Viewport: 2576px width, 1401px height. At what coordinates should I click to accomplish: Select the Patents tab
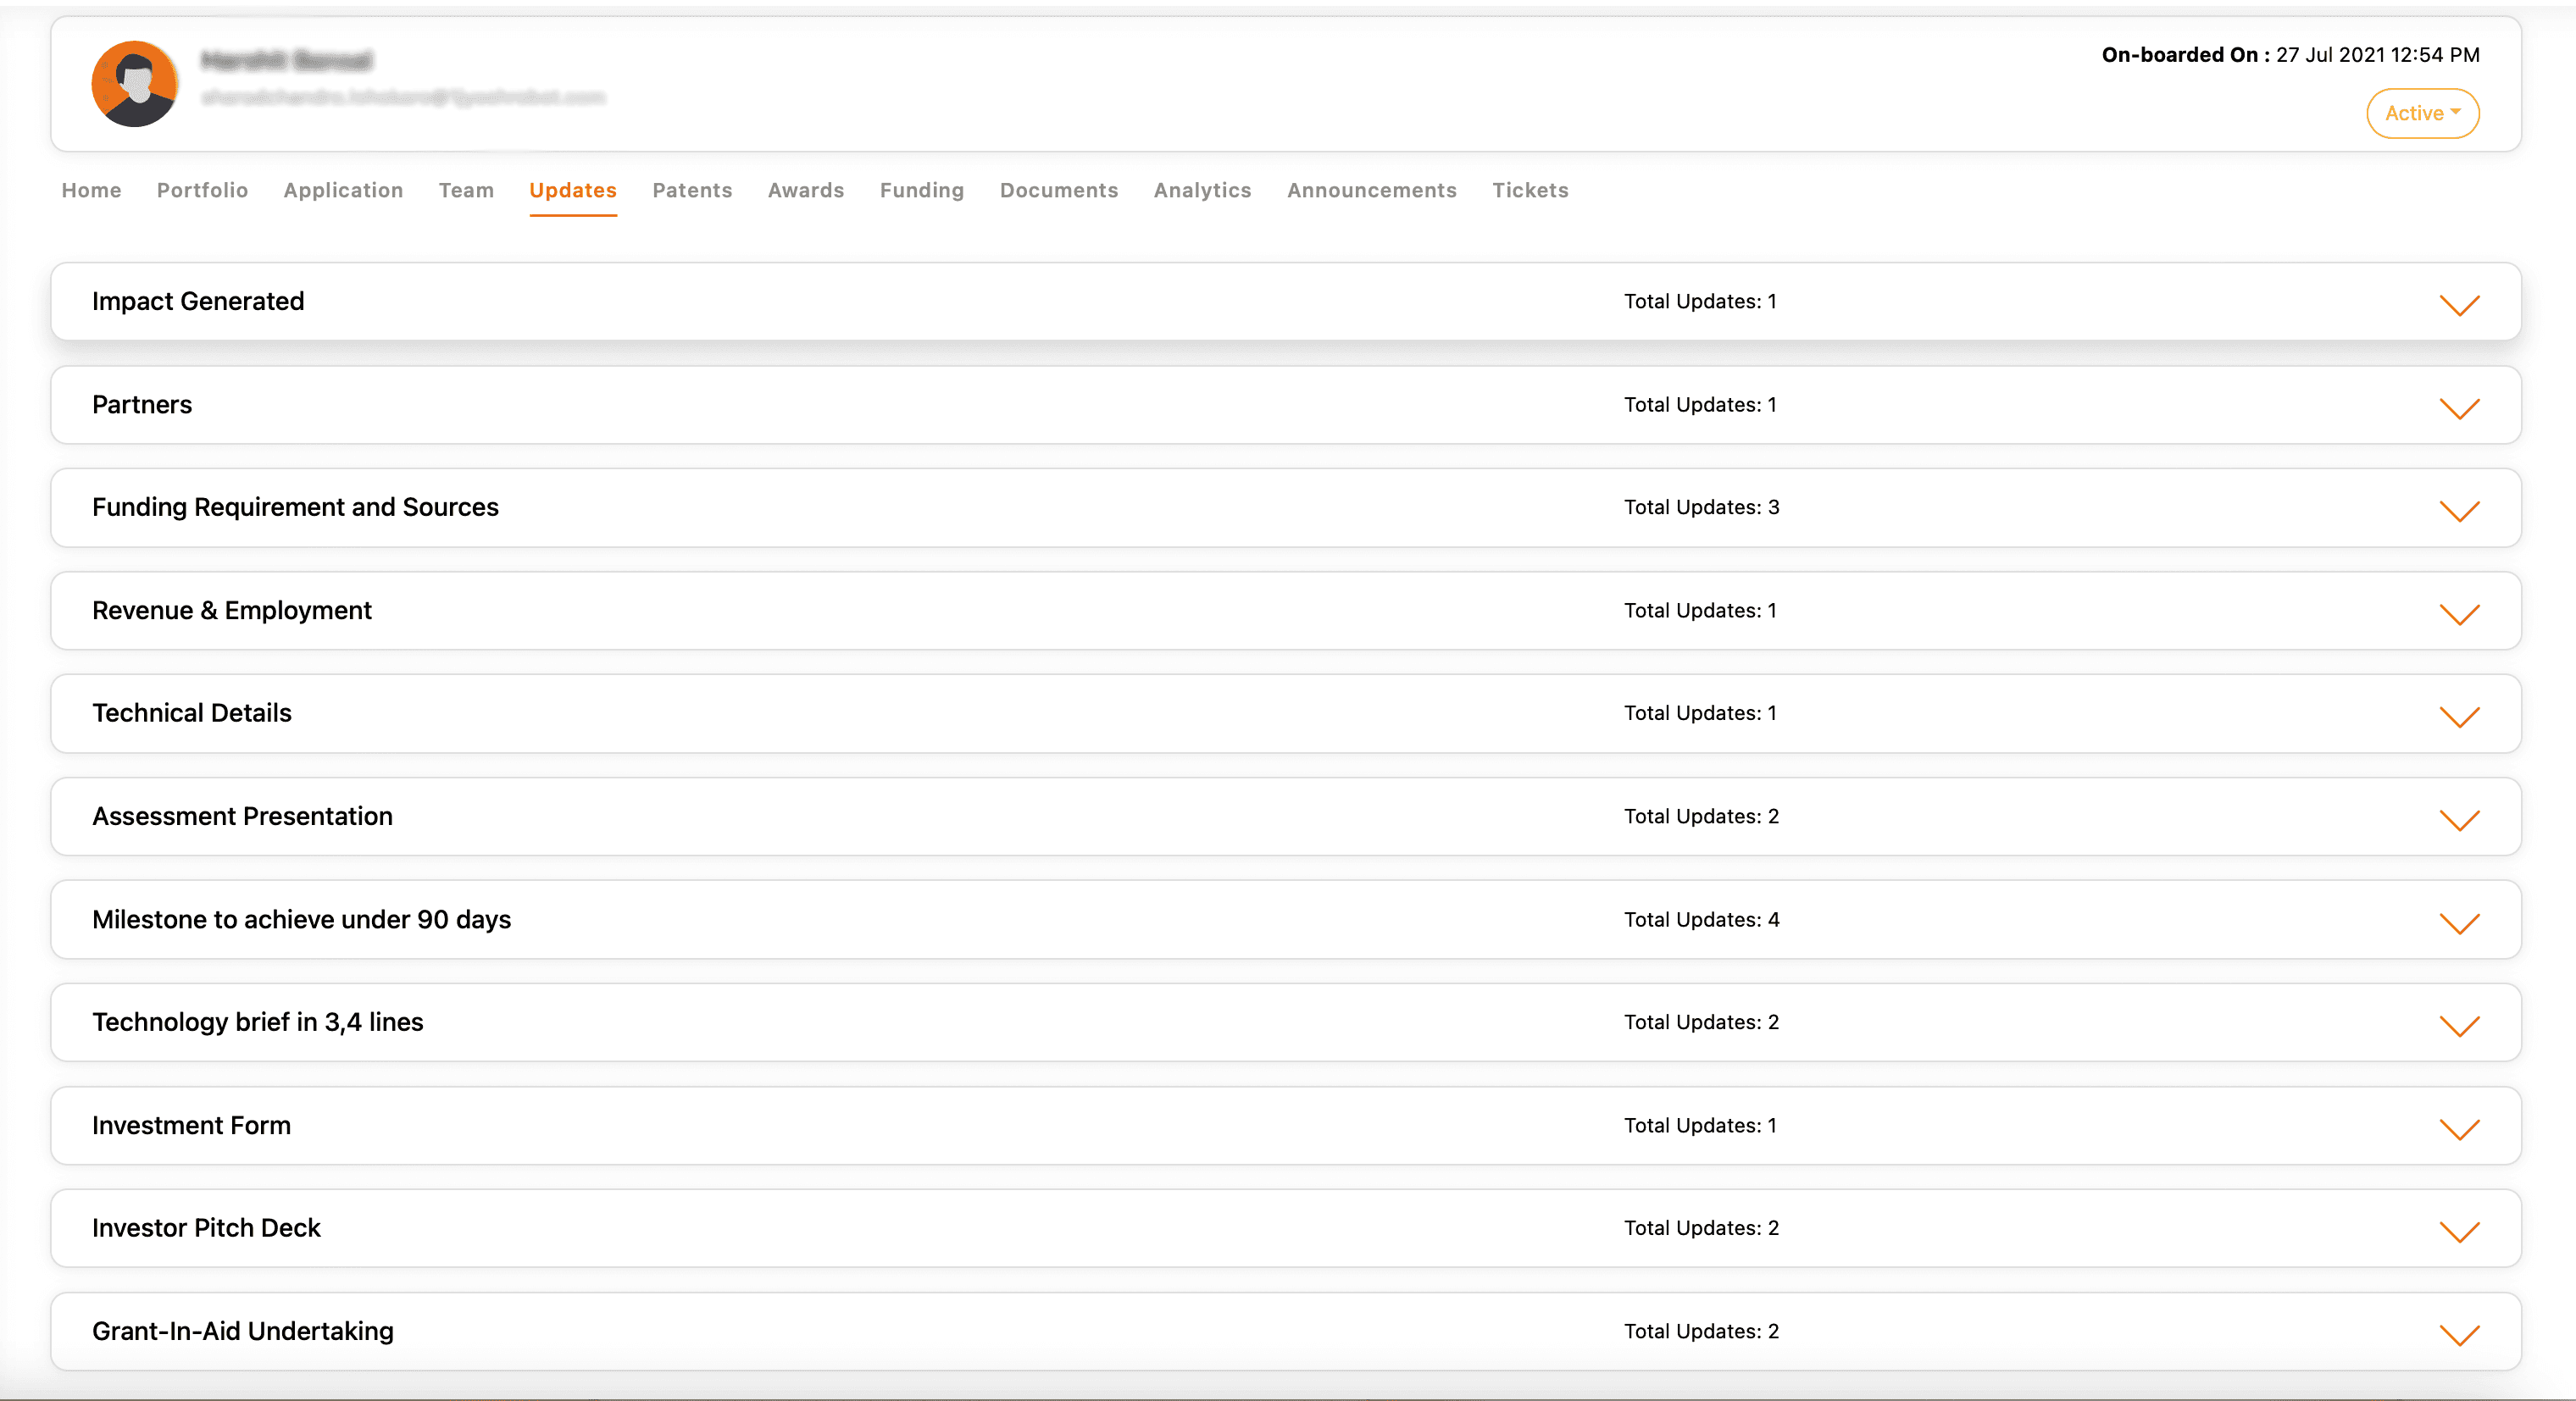point(692,190)
